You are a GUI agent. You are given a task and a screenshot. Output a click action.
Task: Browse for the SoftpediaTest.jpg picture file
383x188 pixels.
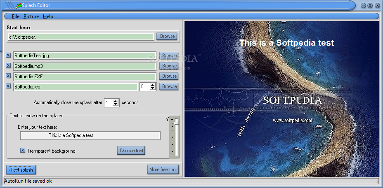[169, 56]
